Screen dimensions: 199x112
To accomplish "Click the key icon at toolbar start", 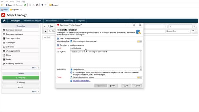I will point(2,5).
